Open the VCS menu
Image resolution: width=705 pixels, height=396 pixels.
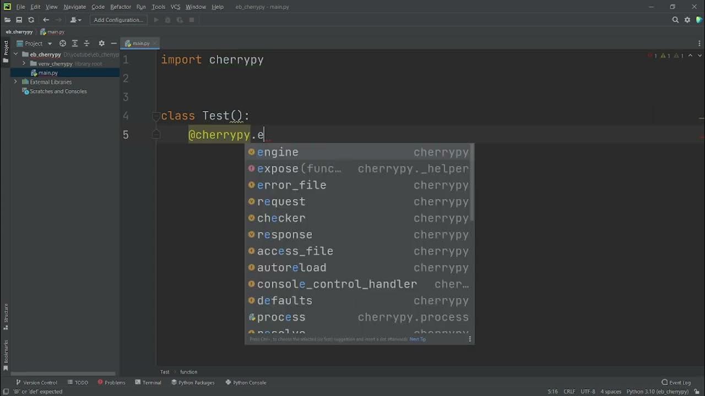click(x=175, y=7)
